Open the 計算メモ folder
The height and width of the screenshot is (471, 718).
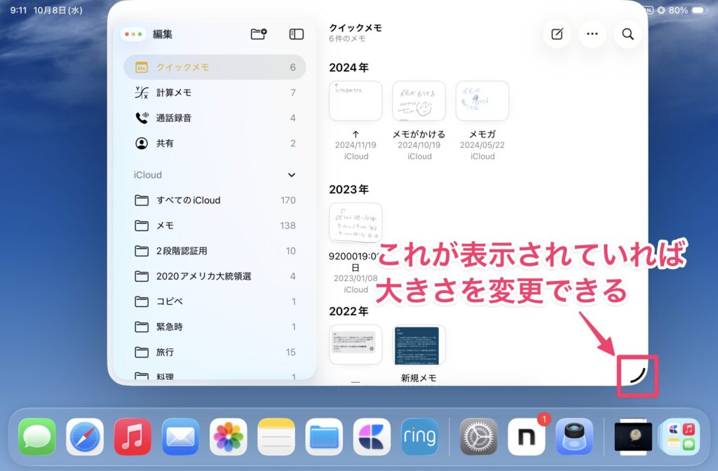215,93
